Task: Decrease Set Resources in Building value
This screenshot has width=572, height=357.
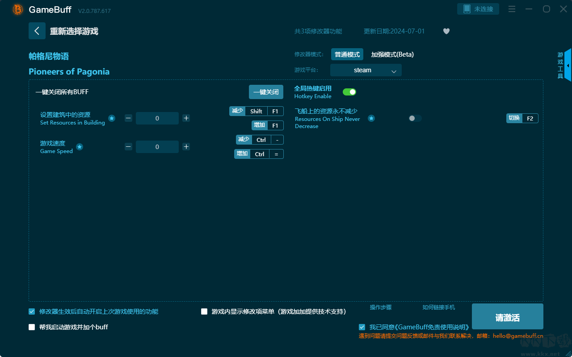Action: 128,118
